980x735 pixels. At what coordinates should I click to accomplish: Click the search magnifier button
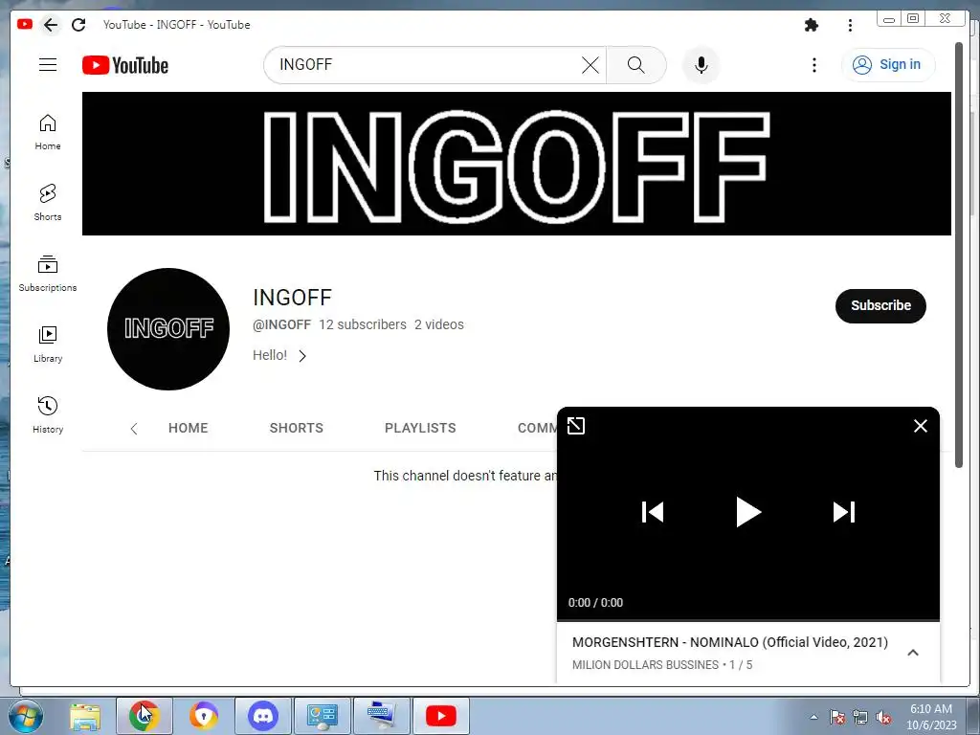(x=635, y=65)
